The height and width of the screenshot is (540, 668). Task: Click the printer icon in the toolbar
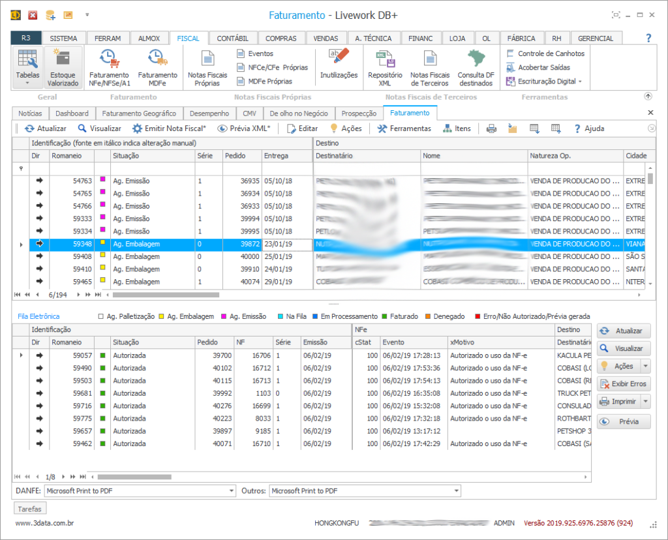point(492,128)
